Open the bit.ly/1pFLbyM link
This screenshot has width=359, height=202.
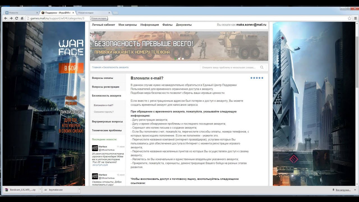100,165
